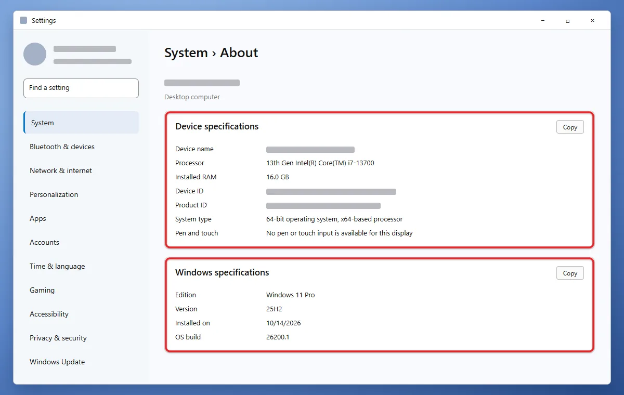This screenshot has width=624, height=395.
Task: Focus the Find a setting search box
Action: (x=81, y=88)
